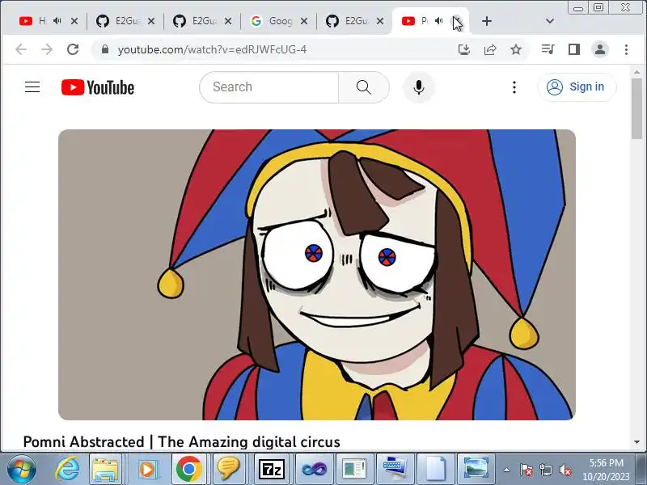Open Chrome three-dot menu
Image resolution: width=647 pixels, height=485 pixels.
626,49
